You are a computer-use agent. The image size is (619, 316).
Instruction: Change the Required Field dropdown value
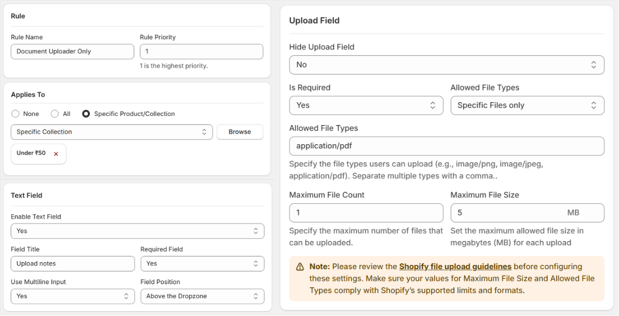pos(202,263)
